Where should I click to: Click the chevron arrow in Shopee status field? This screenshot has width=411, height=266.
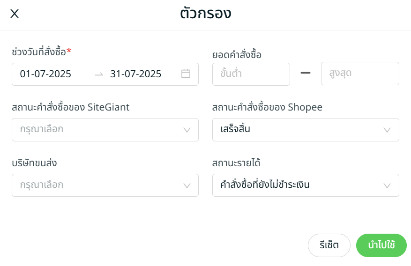pos(387,130)
